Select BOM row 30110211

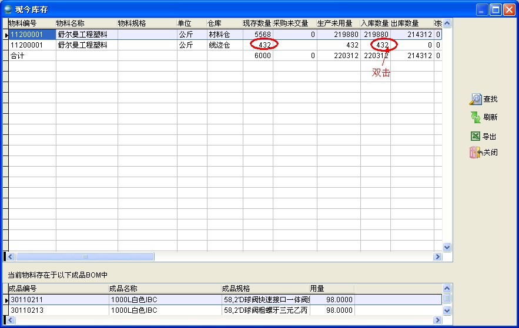pos(225,300)
